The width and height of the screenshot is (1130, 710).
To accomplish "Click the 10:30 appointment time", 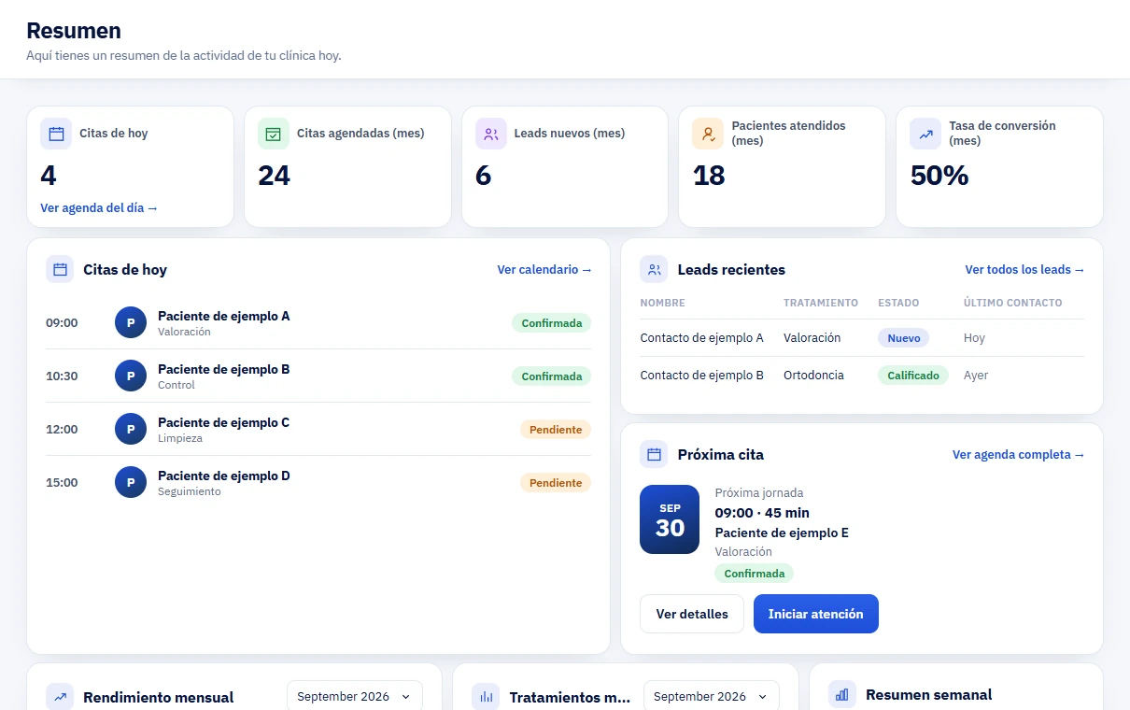I will point(62,376).
